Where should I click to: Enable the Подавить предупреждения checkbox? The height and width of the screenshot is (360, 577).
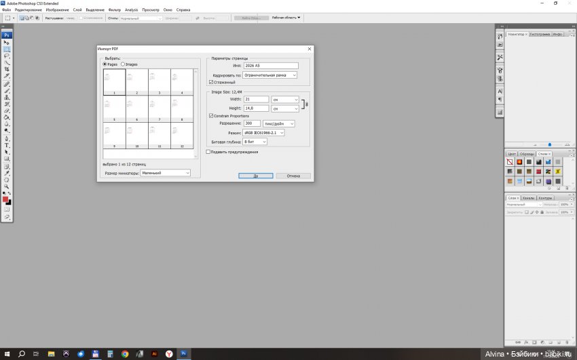[x=208, y=152]
